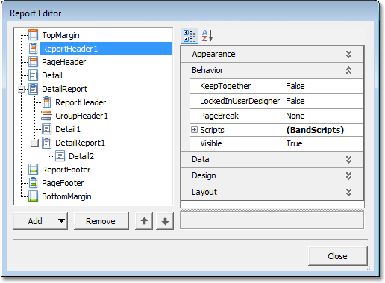Click the KeepTogether property name
This screenshot has width=385, height=283.
click(225, 86)
